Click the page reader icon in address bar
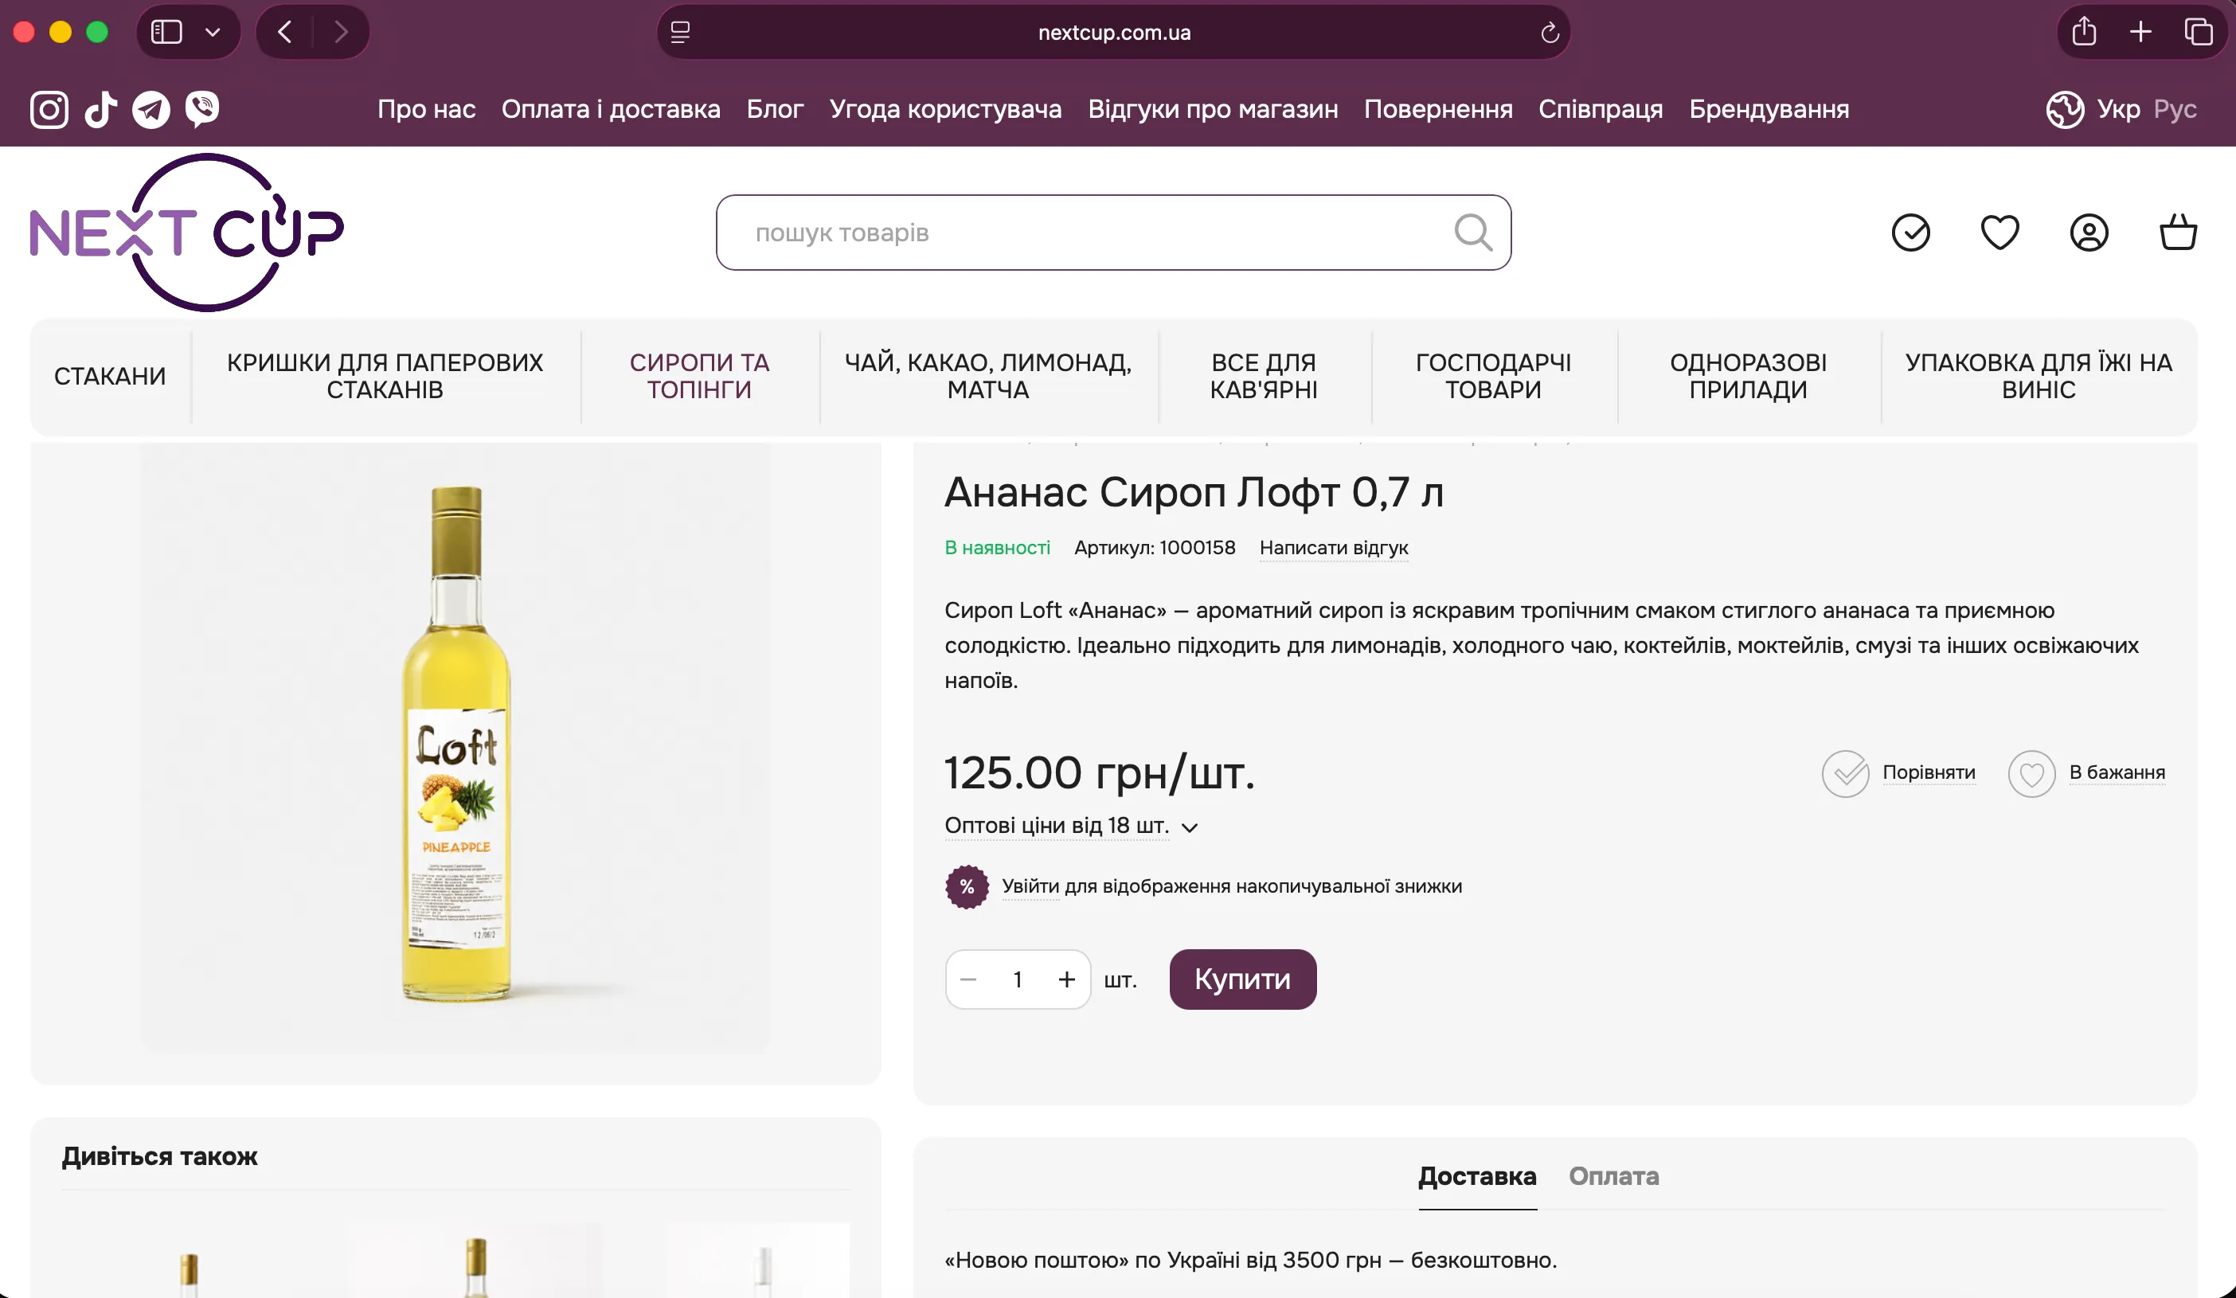Viewport: 2236px width, 1298px height. click(680, 32)
